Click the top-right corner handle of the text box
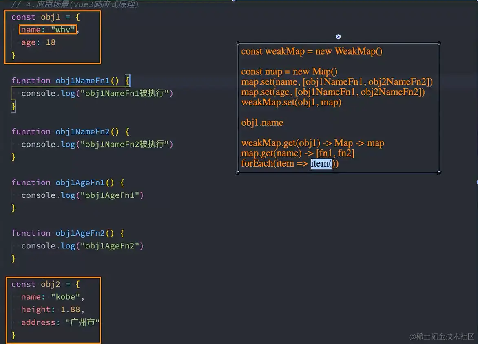This screenshot has height=344, width=478. point(439,43)
